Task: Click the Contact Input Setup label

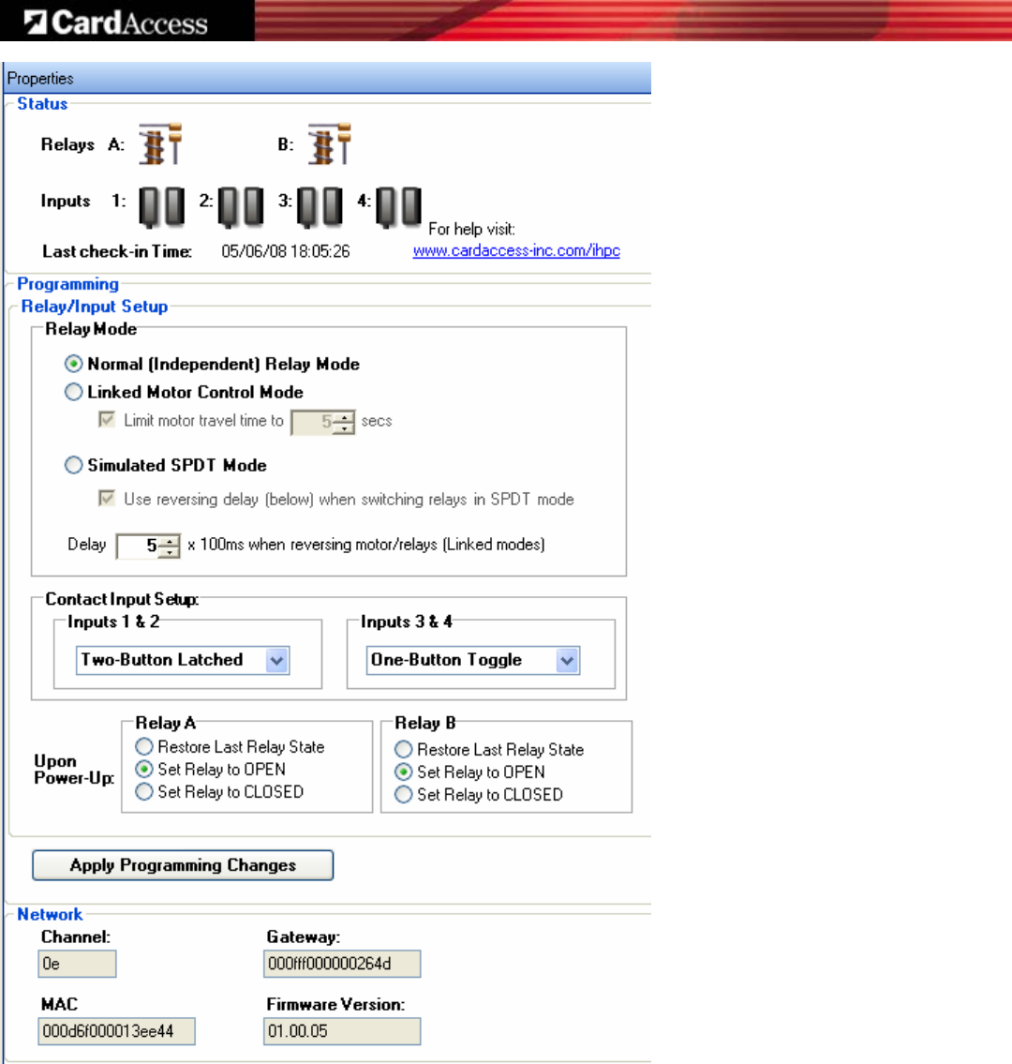Action: [x=122, y=599]
